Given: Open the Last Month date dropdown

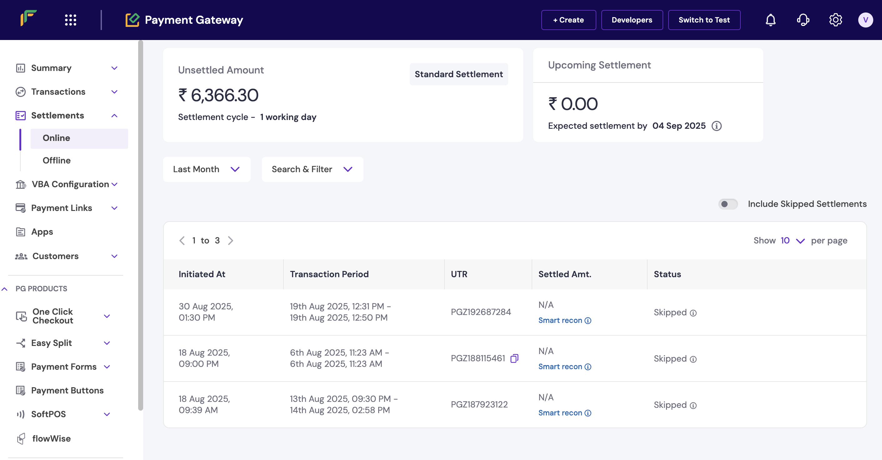Looking at the screenshot, I should tap(207, 169).
